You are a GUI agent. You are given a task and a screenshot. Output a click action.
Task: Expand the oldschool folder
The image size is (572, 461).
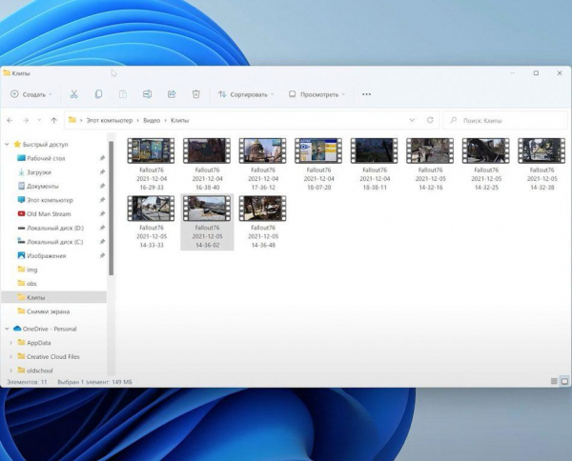click(10, 371)
